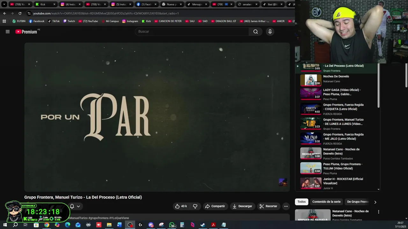Focus the Buscar search field

click(192, 31)
